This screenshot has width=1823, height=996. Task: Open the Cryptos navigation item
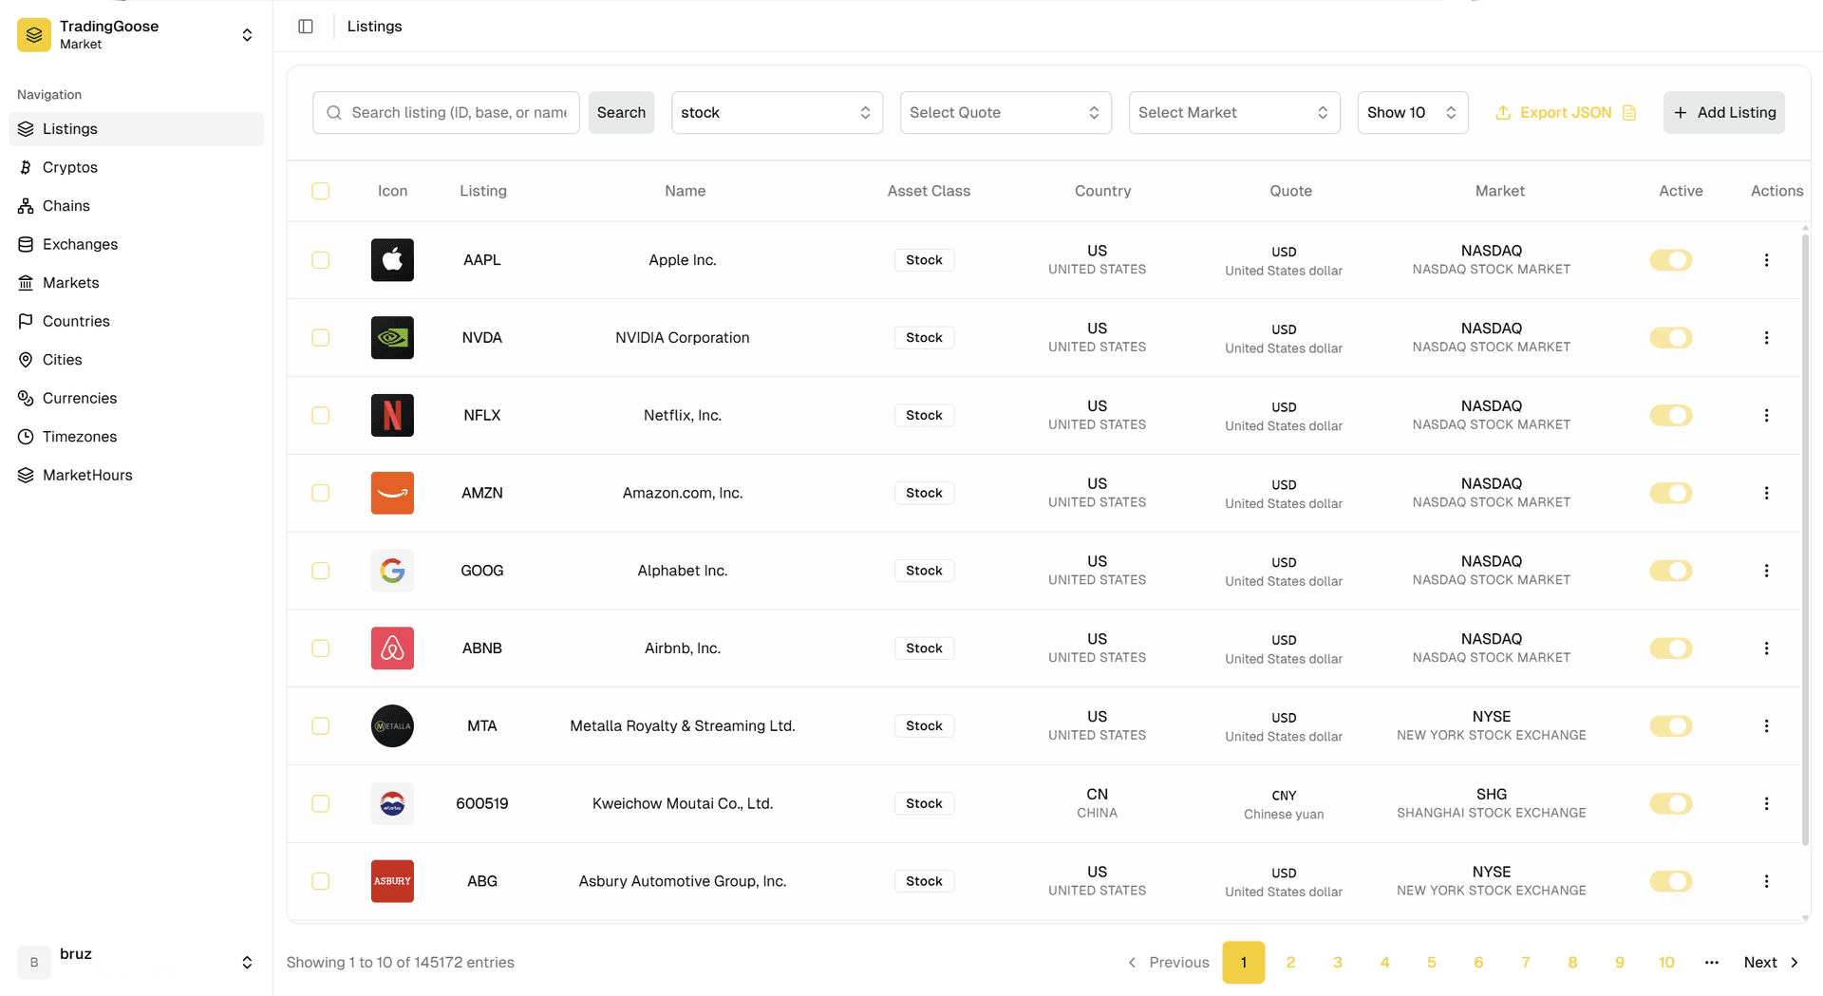point(137,167)
